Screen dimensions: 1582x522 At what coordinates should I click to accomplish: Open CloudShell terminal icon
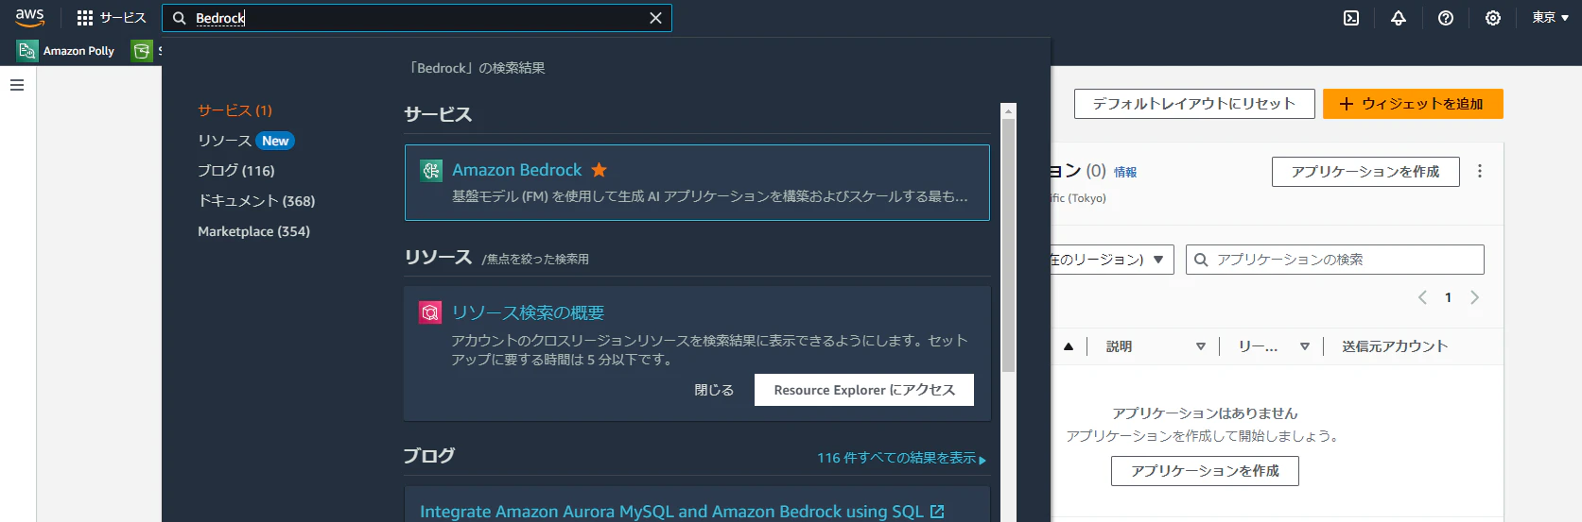pyautogui.click(x=1351, y=18)
